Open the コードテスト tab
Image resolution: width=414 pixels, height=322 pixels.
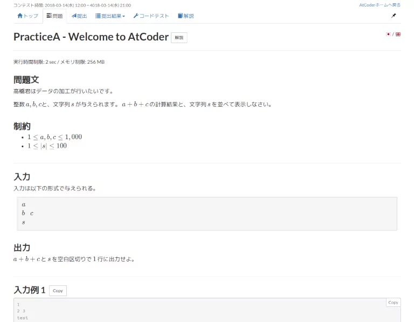(151, 16)
